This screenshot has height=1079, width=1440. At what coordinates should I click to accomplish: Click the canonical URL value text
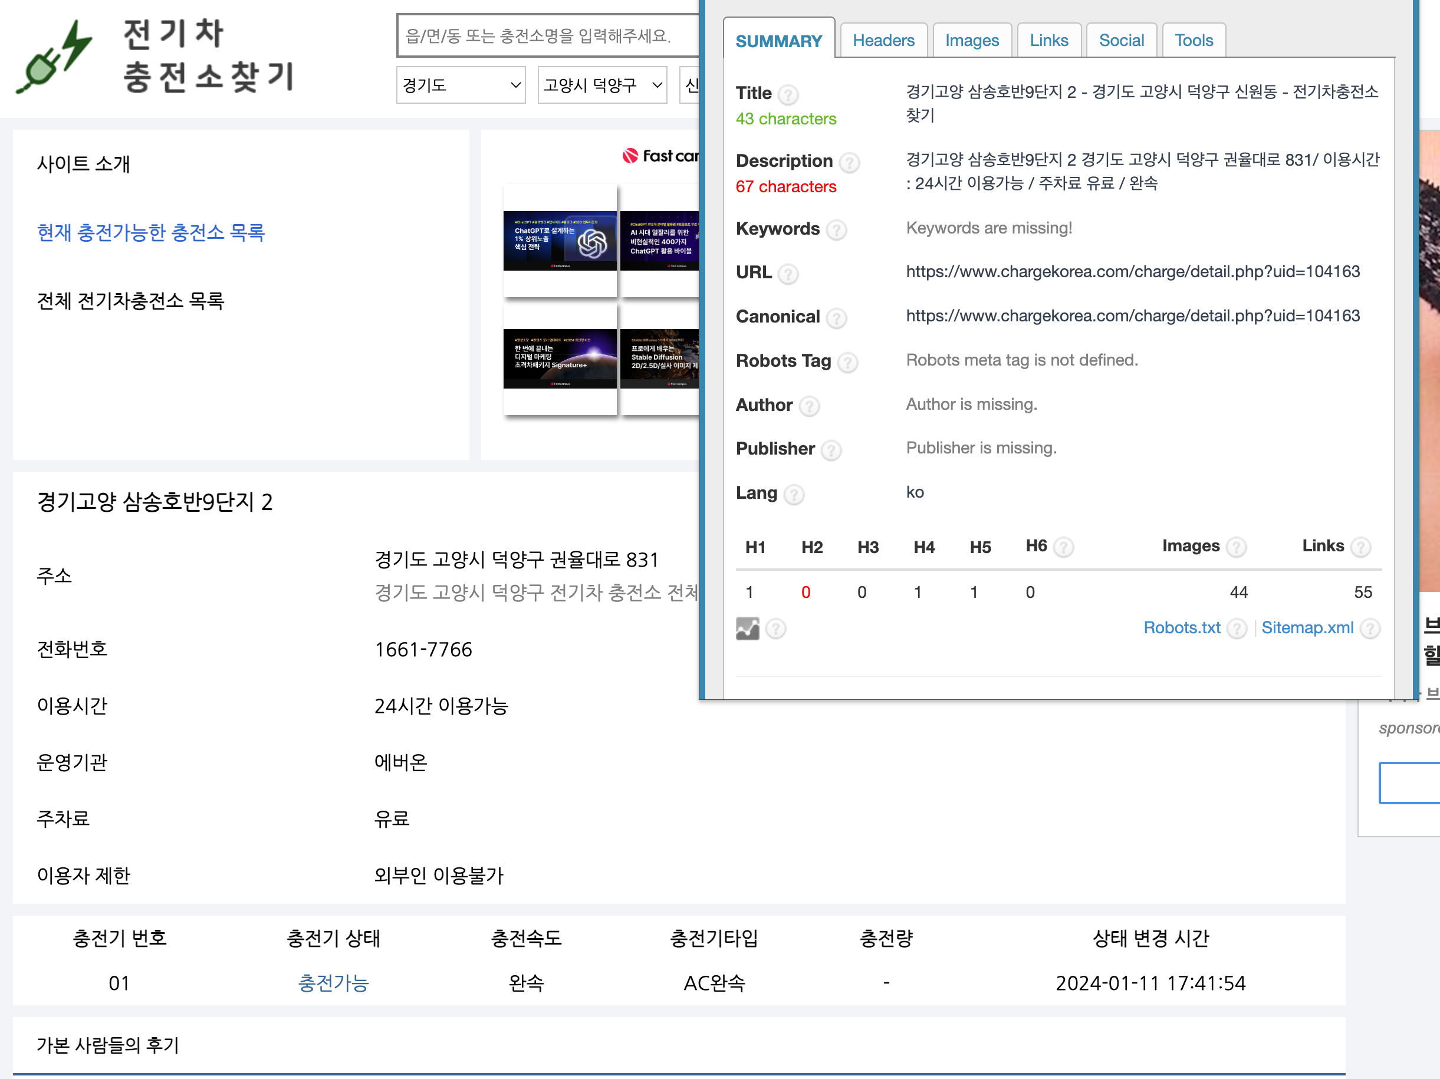pos(1133,315)
